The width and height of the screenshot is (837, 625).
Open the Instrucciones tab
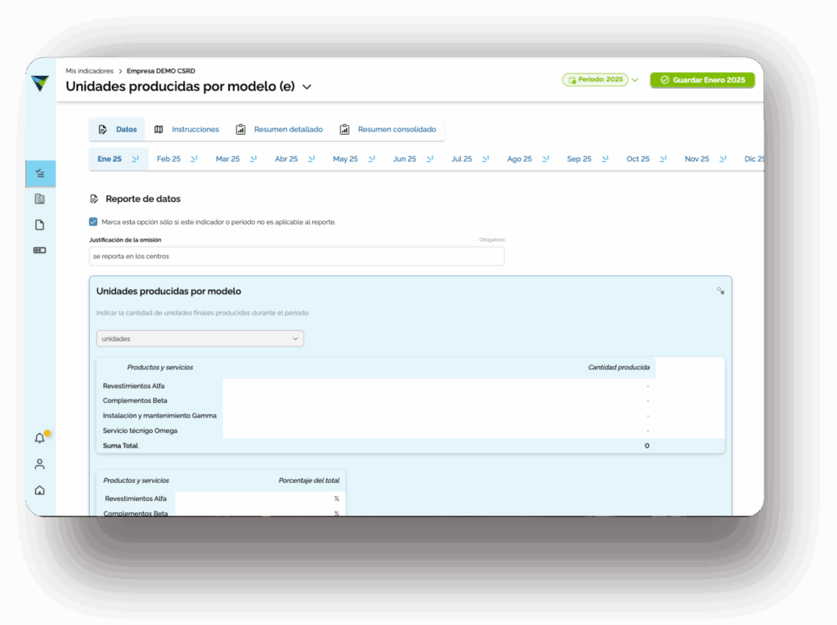click(187, 129)
